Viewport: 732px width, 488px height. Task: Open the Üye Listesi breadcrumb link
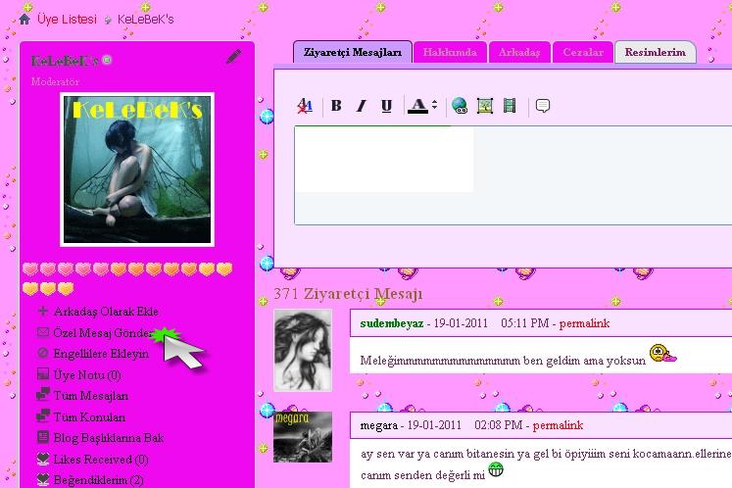pyautogui.click(x=67, y=19)
